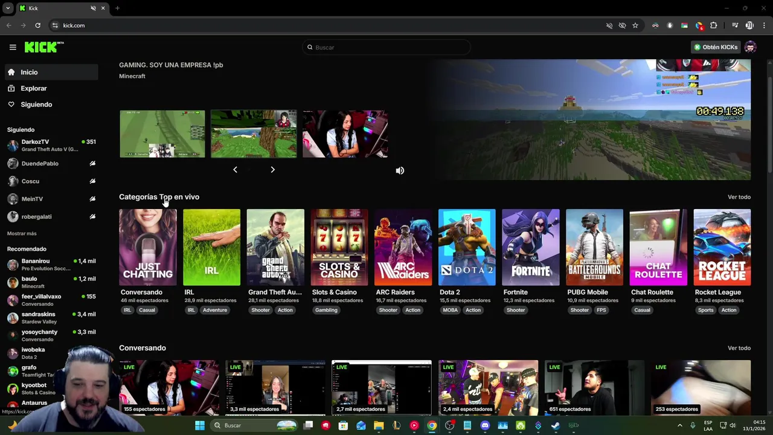The width and height of the screenshot is (773, 435).
Task: Open browser extensions puzzle icon
Action: pyautogui.click(x=713, y=25)
